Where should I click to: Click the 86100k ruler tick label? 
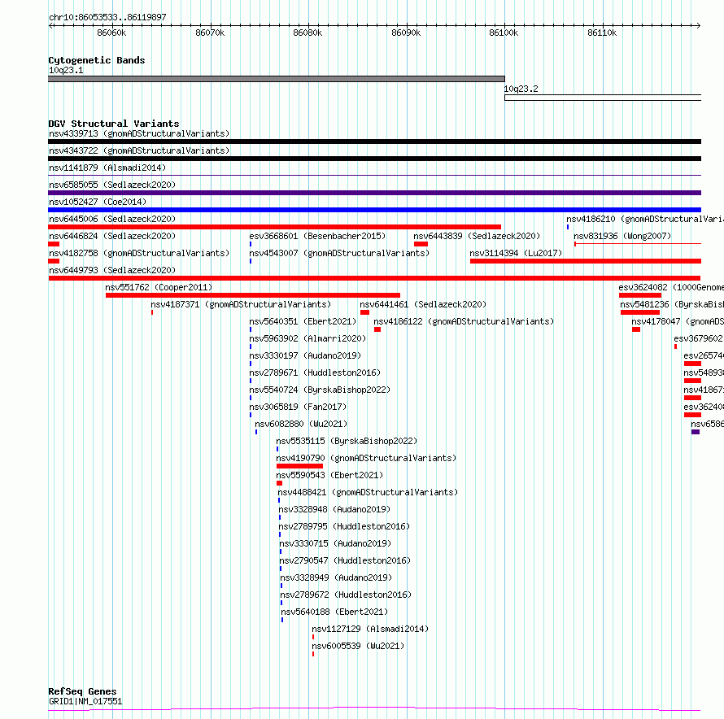pyautogui.click(x=504, y=33)
